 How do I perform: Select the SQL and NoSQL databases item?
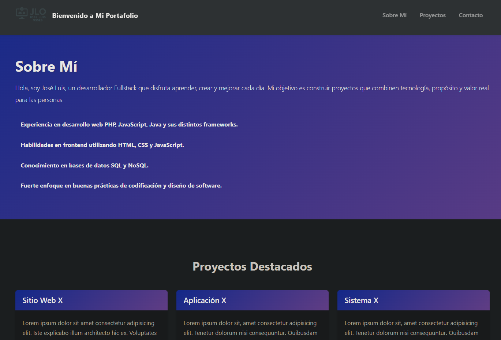(85, 166)
